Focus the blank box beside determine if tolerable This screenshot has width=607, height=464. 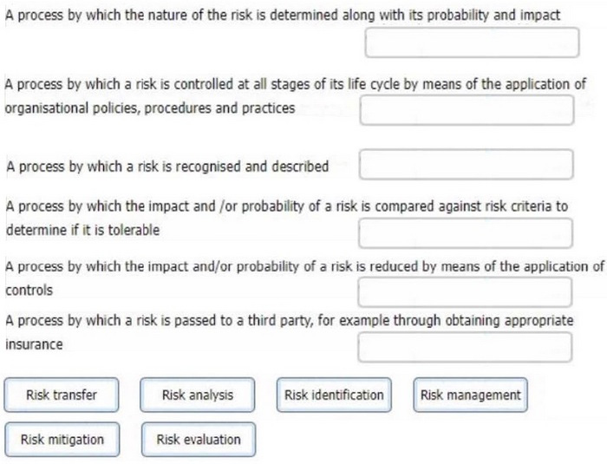coord(466,233)
